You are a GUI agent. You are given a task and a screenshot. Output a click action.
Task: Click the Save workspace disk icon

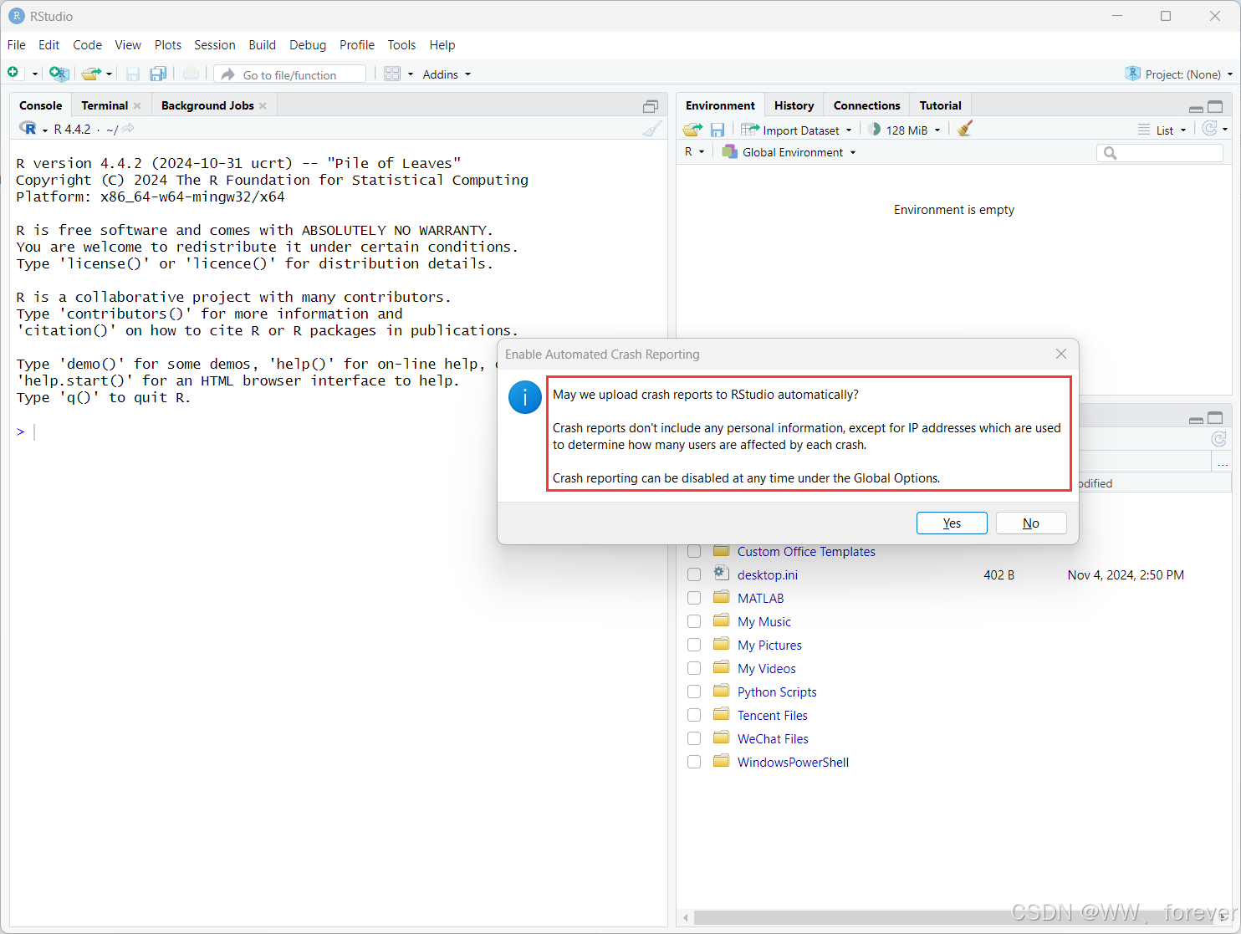point(717,130)
